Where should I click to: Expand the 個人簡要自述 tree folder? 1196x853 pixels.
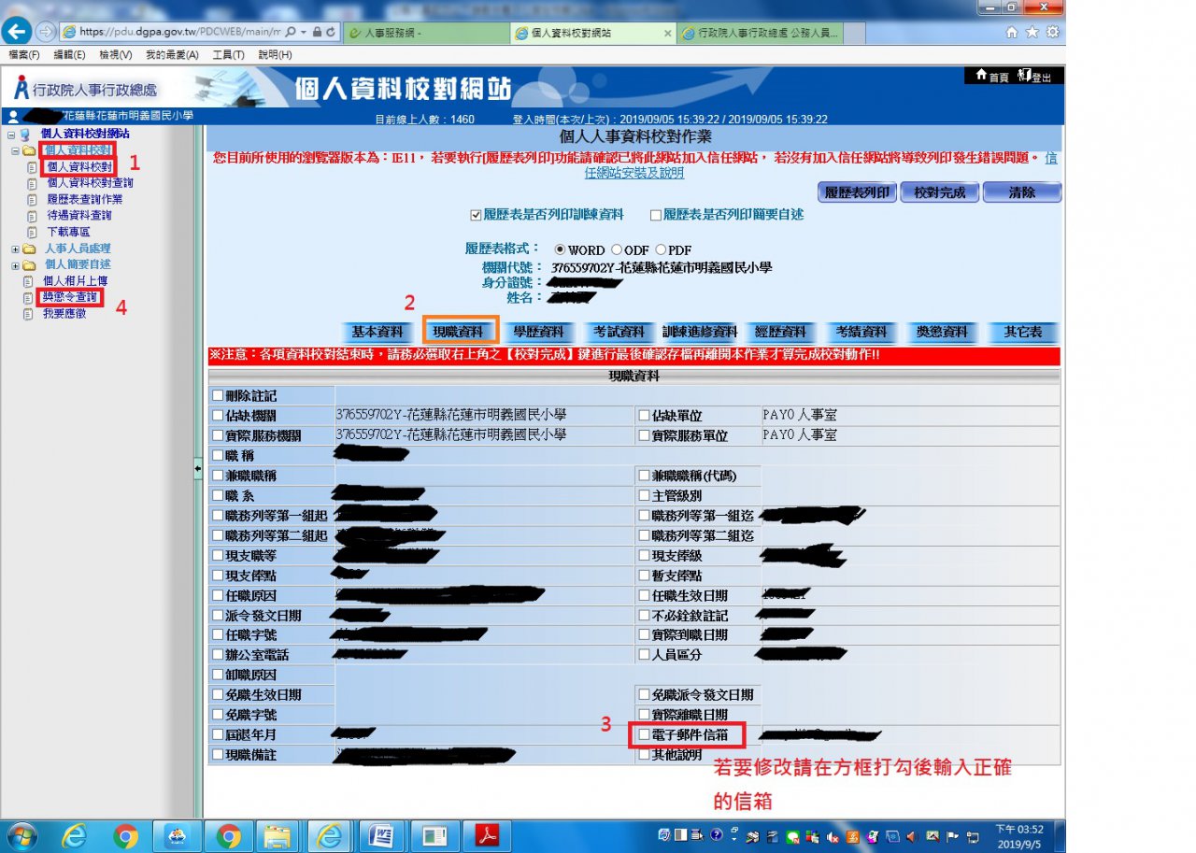tap(15, 265)
